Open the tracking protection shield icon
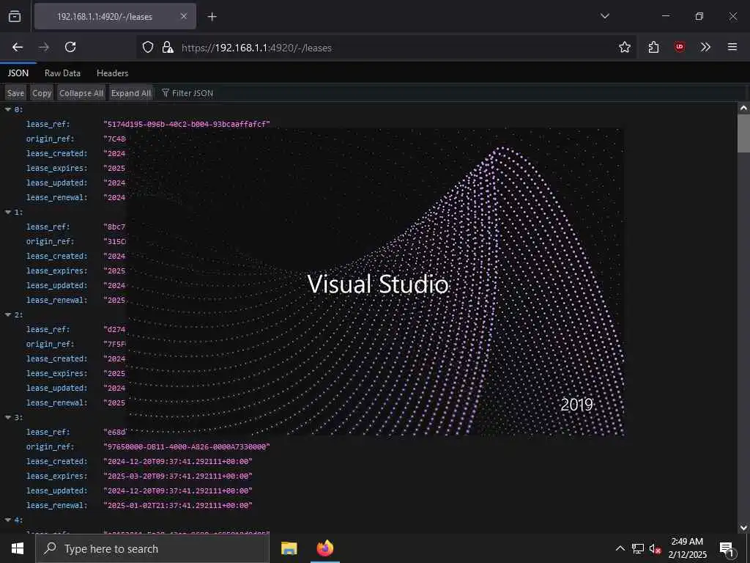Screen dimensions: 750x563 click(148, 47)
